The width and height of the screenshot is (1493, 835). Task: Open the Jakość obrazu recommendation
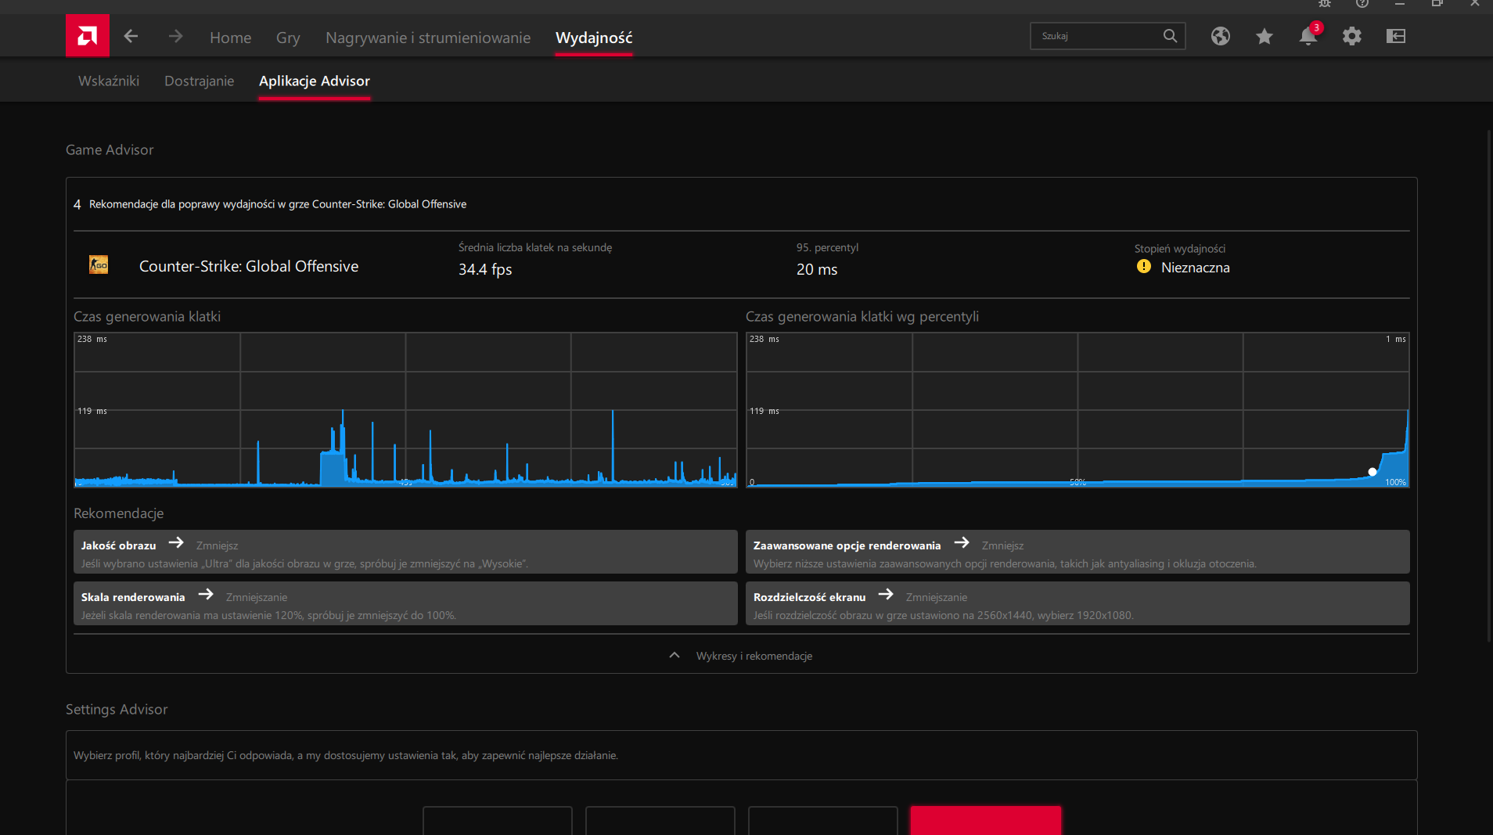click(405, 552)
